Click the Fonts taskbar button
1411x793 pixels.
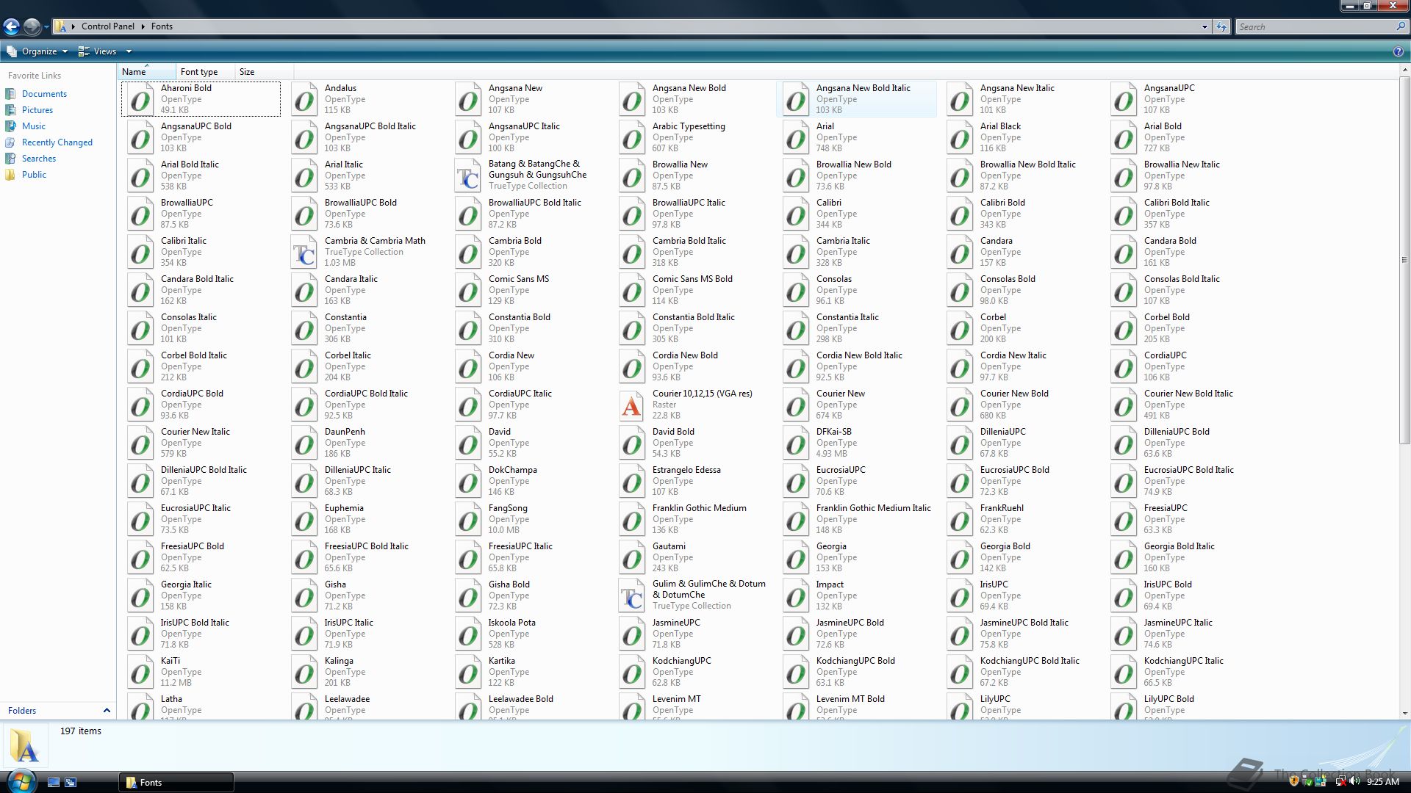click(176, 783)
